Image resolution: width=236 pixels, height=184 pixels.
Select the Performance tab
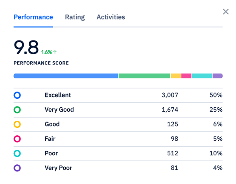click(x=33, y=17)
